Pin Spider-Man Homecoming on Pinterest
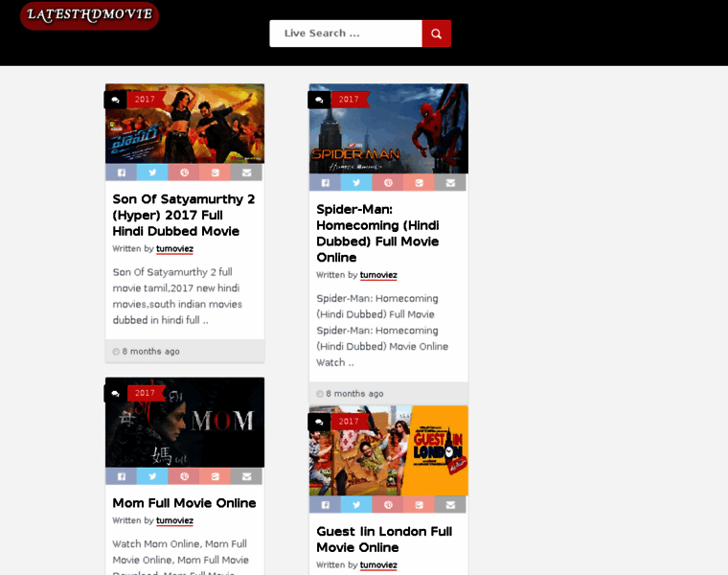728x575 pixels. 388,182
